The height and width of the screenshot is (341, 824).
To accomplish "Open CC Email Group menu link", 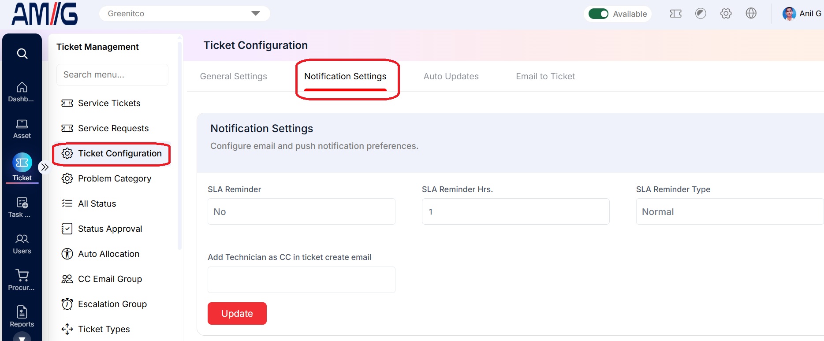I will click(110, 279).
